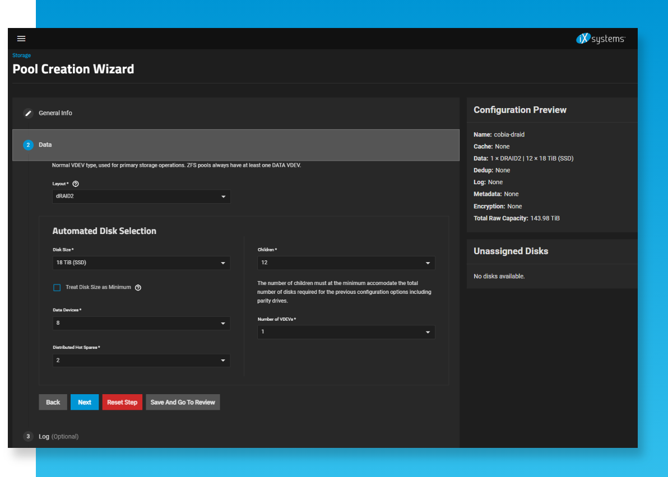The width and height of the screenshot is (668, 477).
Task: Expand the Data step section
Action: [45, 144]
